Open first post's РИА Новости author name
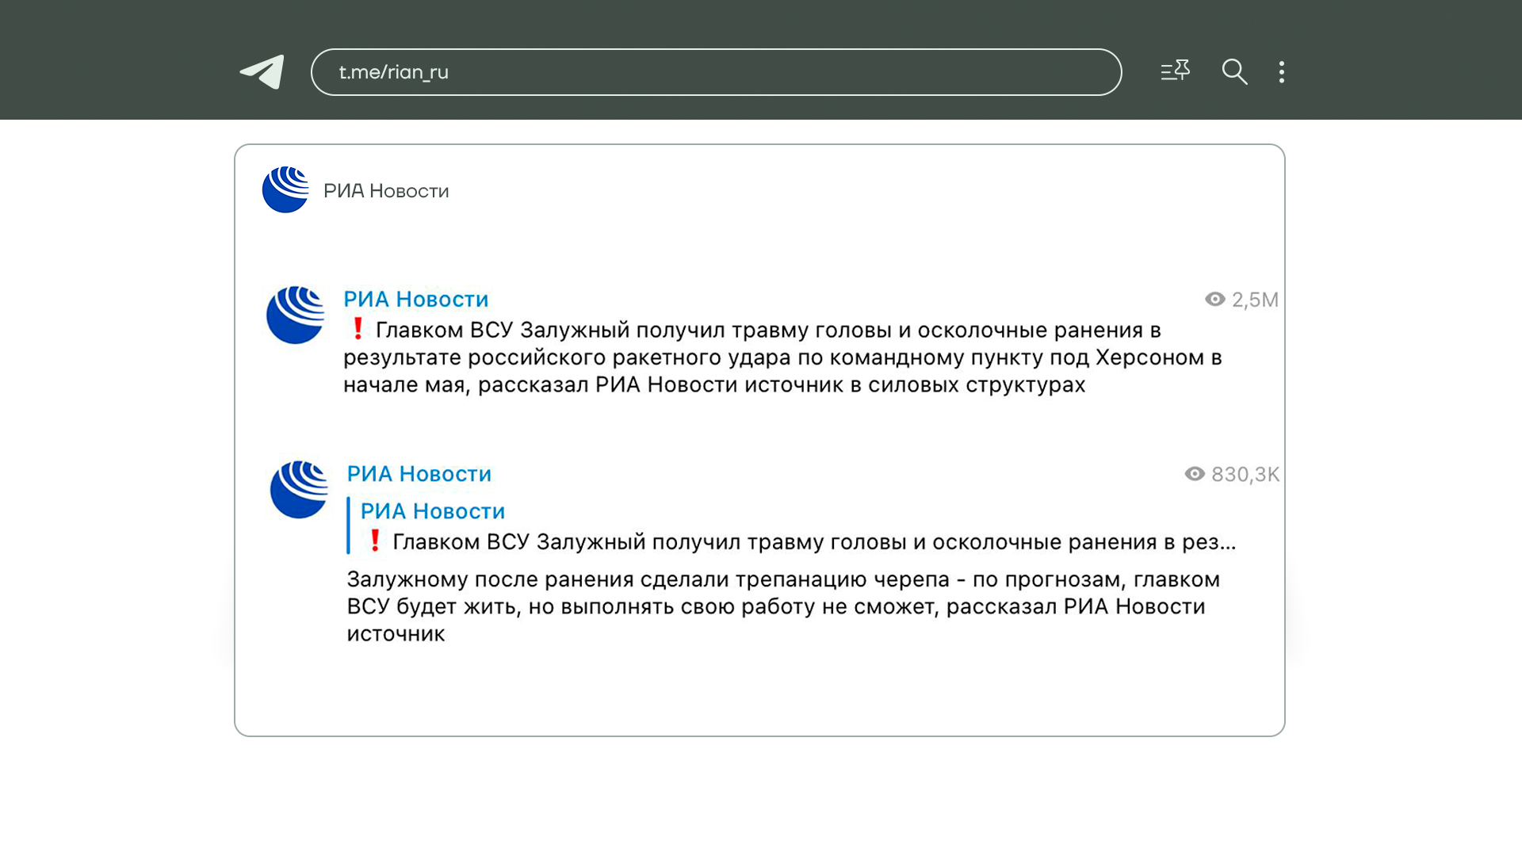 (x=415, y=300)
